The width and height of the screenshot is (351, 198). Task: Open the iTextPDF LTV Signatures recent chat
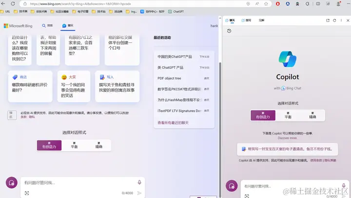pos(184,111)
